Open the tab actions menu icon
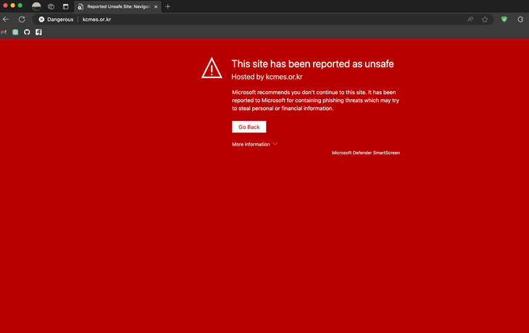The height and width of the screenshot is (333, 529). point(65,7)
